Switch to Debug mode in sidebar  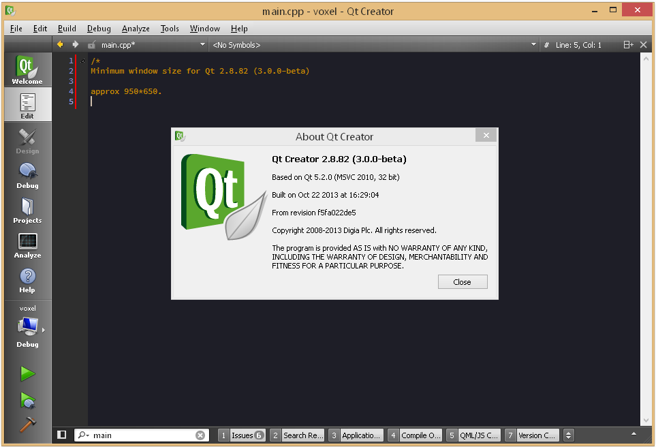pyautogui.click(x=28, y=174)
